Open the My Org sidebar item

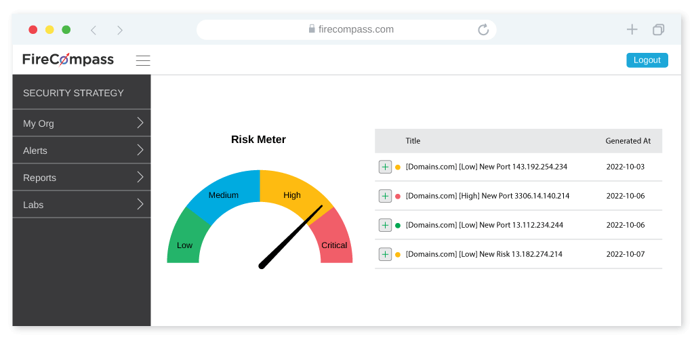click(x=81, y=123)
